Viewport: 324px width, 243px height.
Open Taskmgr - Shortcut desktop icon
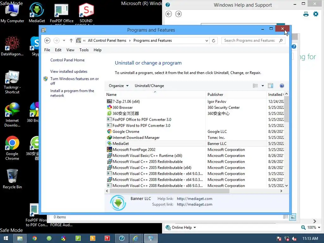[12, 82]
